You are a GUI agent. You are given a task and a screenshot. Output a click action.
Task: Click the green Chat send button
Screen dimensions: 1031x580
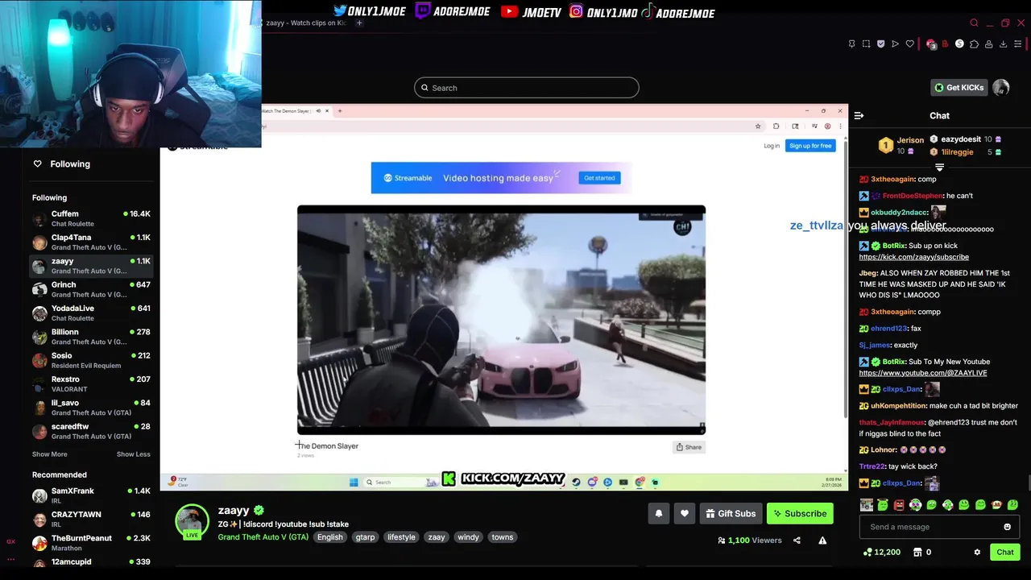[x=1004, y=553]
